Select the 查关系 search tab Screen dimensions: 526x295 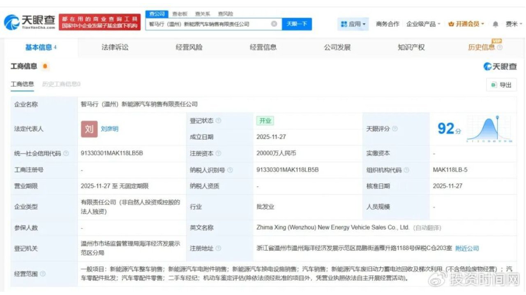tap(203, 14)
